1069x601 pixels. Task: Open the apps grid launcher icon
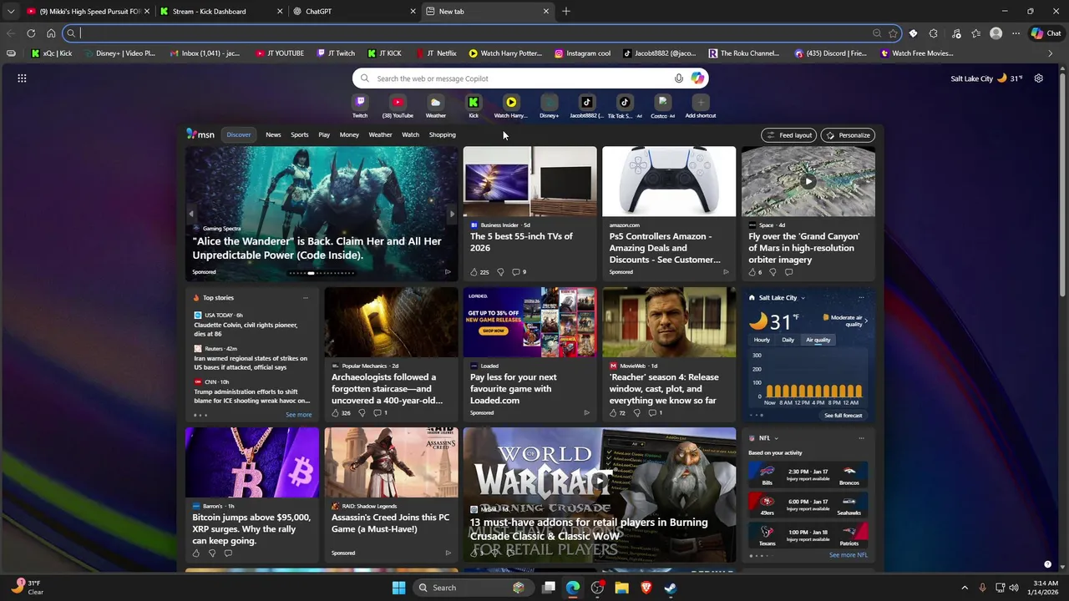(22, 78)
